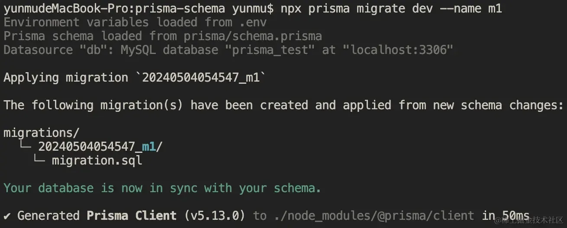567x228 pixels.
Task: Click the tree branch glyph before 20240504054547_m1
Action: pyautogui.click(x=25, y=147)
